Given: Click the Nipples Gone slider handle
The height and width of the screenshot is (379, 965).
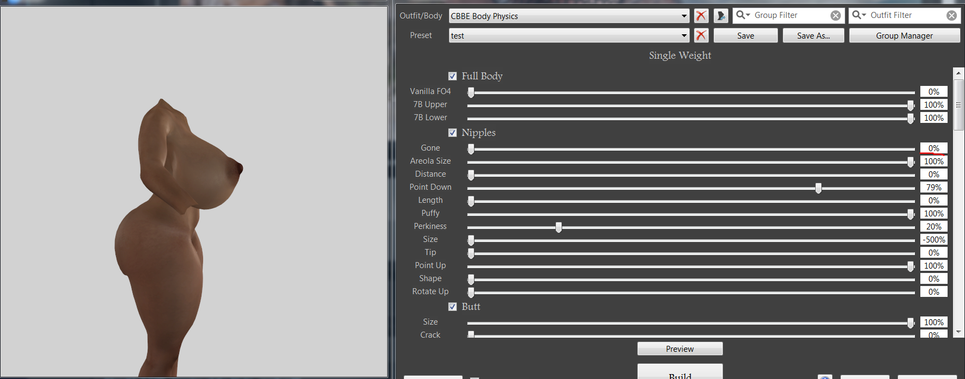Looking at the screenshot, I should (471, 149).
